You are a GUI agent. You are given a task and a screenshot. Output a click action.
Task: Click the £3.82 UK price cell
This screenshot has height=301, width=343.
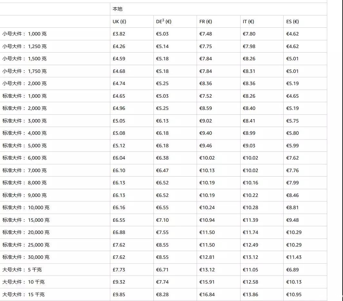[119, 34]
